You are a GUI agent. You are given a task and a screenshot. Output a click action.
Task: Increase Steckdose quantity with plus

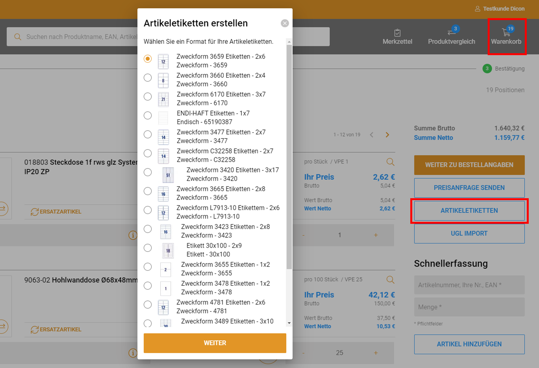(x=376, y=235)
